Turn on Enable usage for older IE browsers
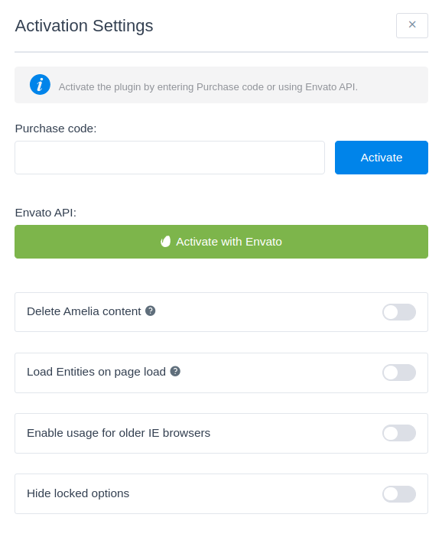Image resolution: width=442 pixels, height=550 pixels. pos(399,433)
